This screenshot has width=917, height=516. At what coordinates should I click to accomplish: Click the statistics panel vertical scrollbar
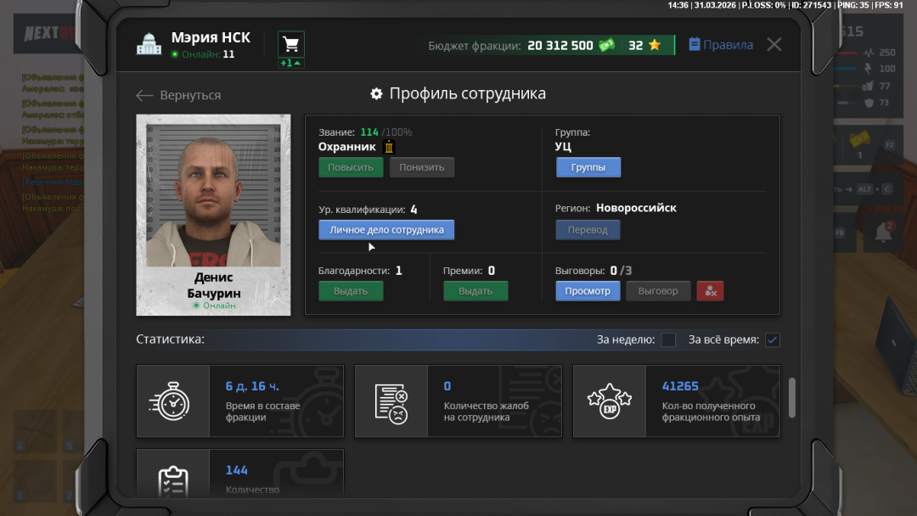tap(792, 397)
